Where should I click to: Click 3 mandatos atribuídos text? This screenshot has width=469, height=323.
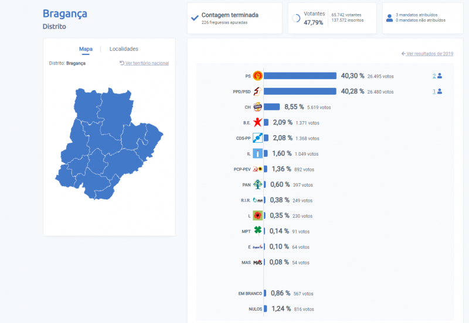[417, 15]
